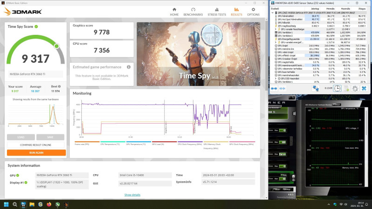Image resolution: width=372 pixels, height=209 pixels.
Task: Click the Time Spy hero image
Action: coord(199,54)
